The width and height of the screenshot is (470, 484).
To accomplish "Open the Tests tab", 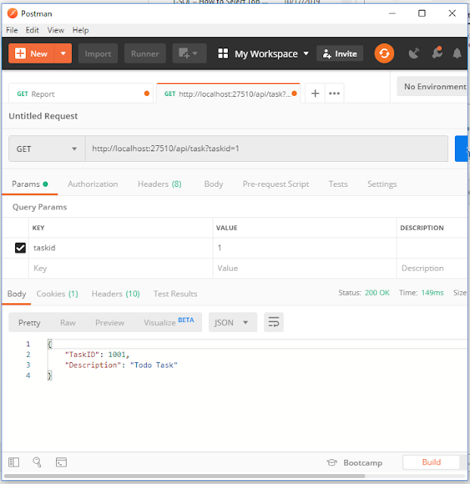I will pyautogui.click(x=338, y=184).
